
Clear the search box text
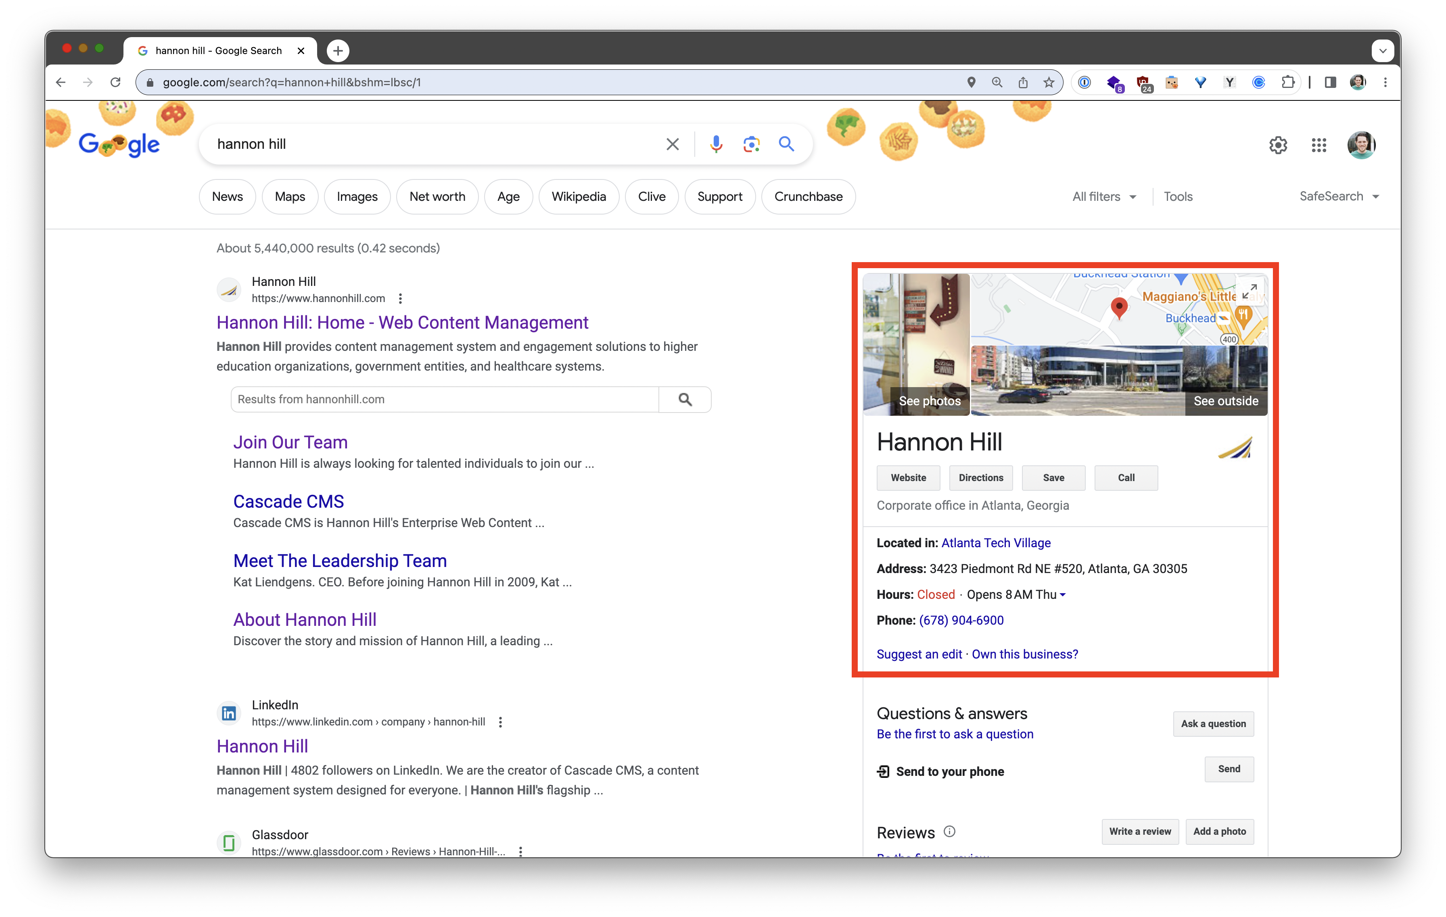tap(672, 144)
